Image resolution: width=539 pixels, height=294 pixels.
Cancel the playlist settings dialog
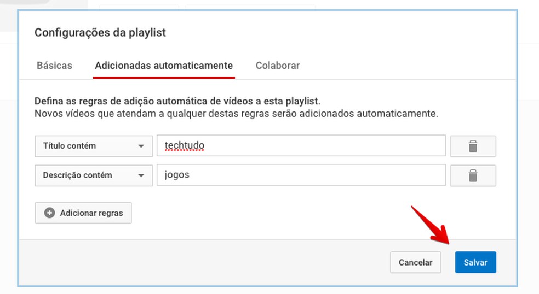pos(415,262)
